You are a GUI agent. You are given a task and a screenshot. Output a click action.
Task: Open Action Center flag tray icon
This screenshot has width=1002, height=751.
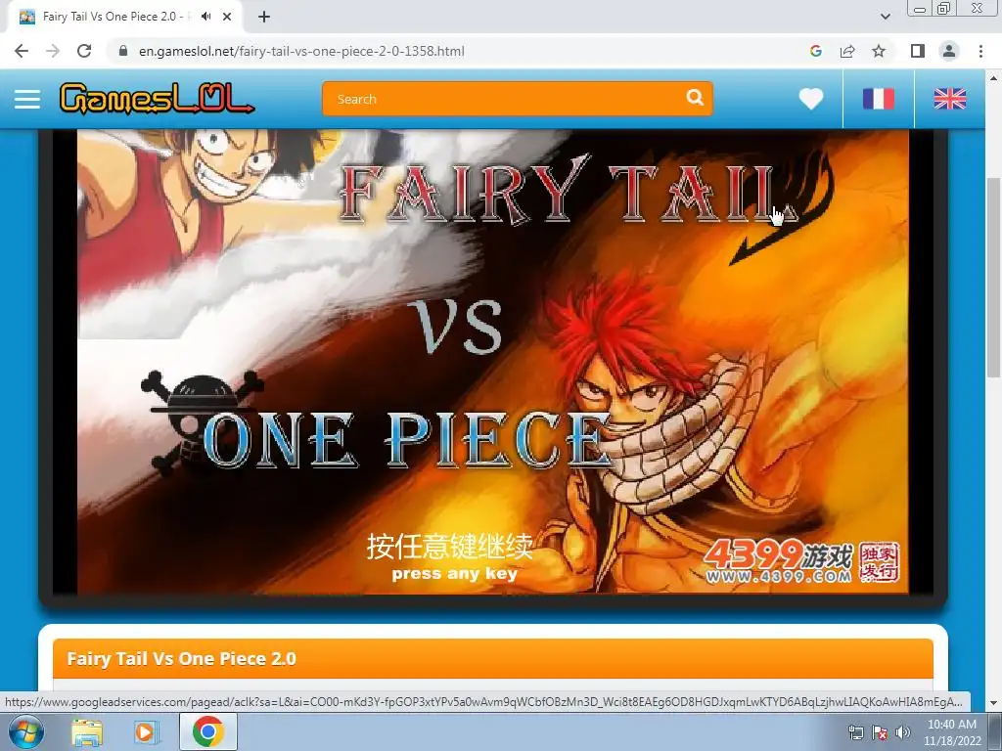[880, 732]
